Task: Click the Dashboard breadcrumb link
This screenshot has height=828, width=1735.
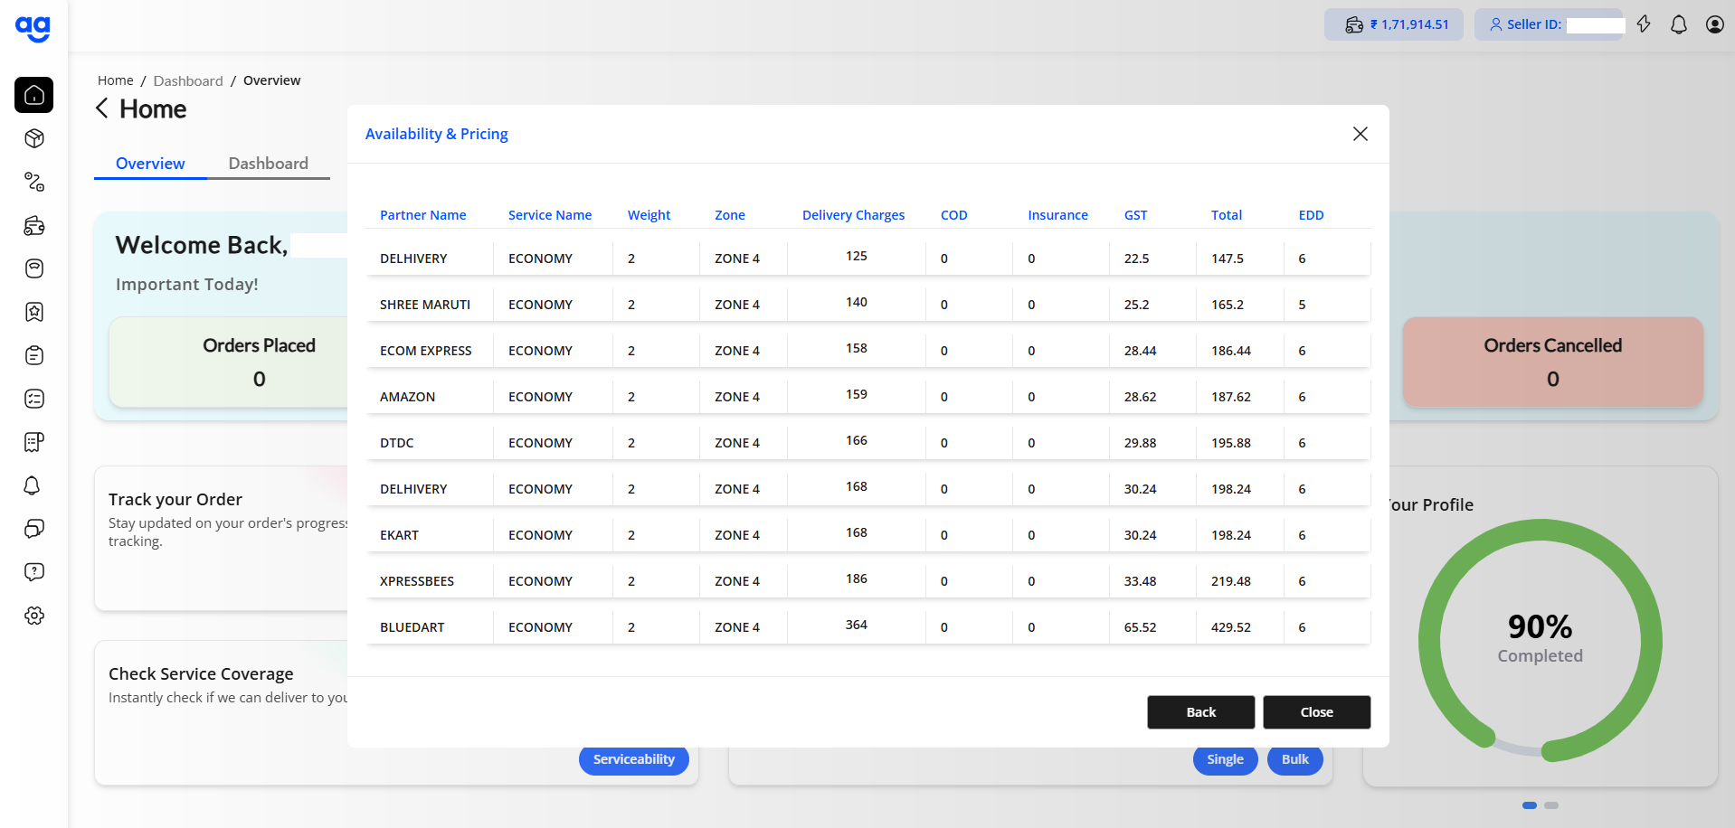Action: pos(188,80)
